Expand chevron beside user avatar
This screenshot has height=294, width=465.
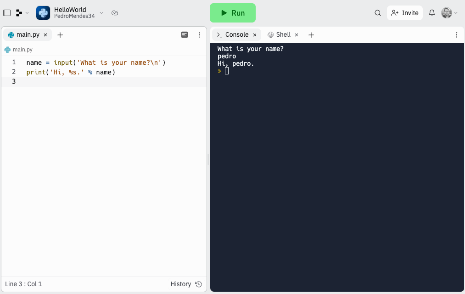point(456,13)
